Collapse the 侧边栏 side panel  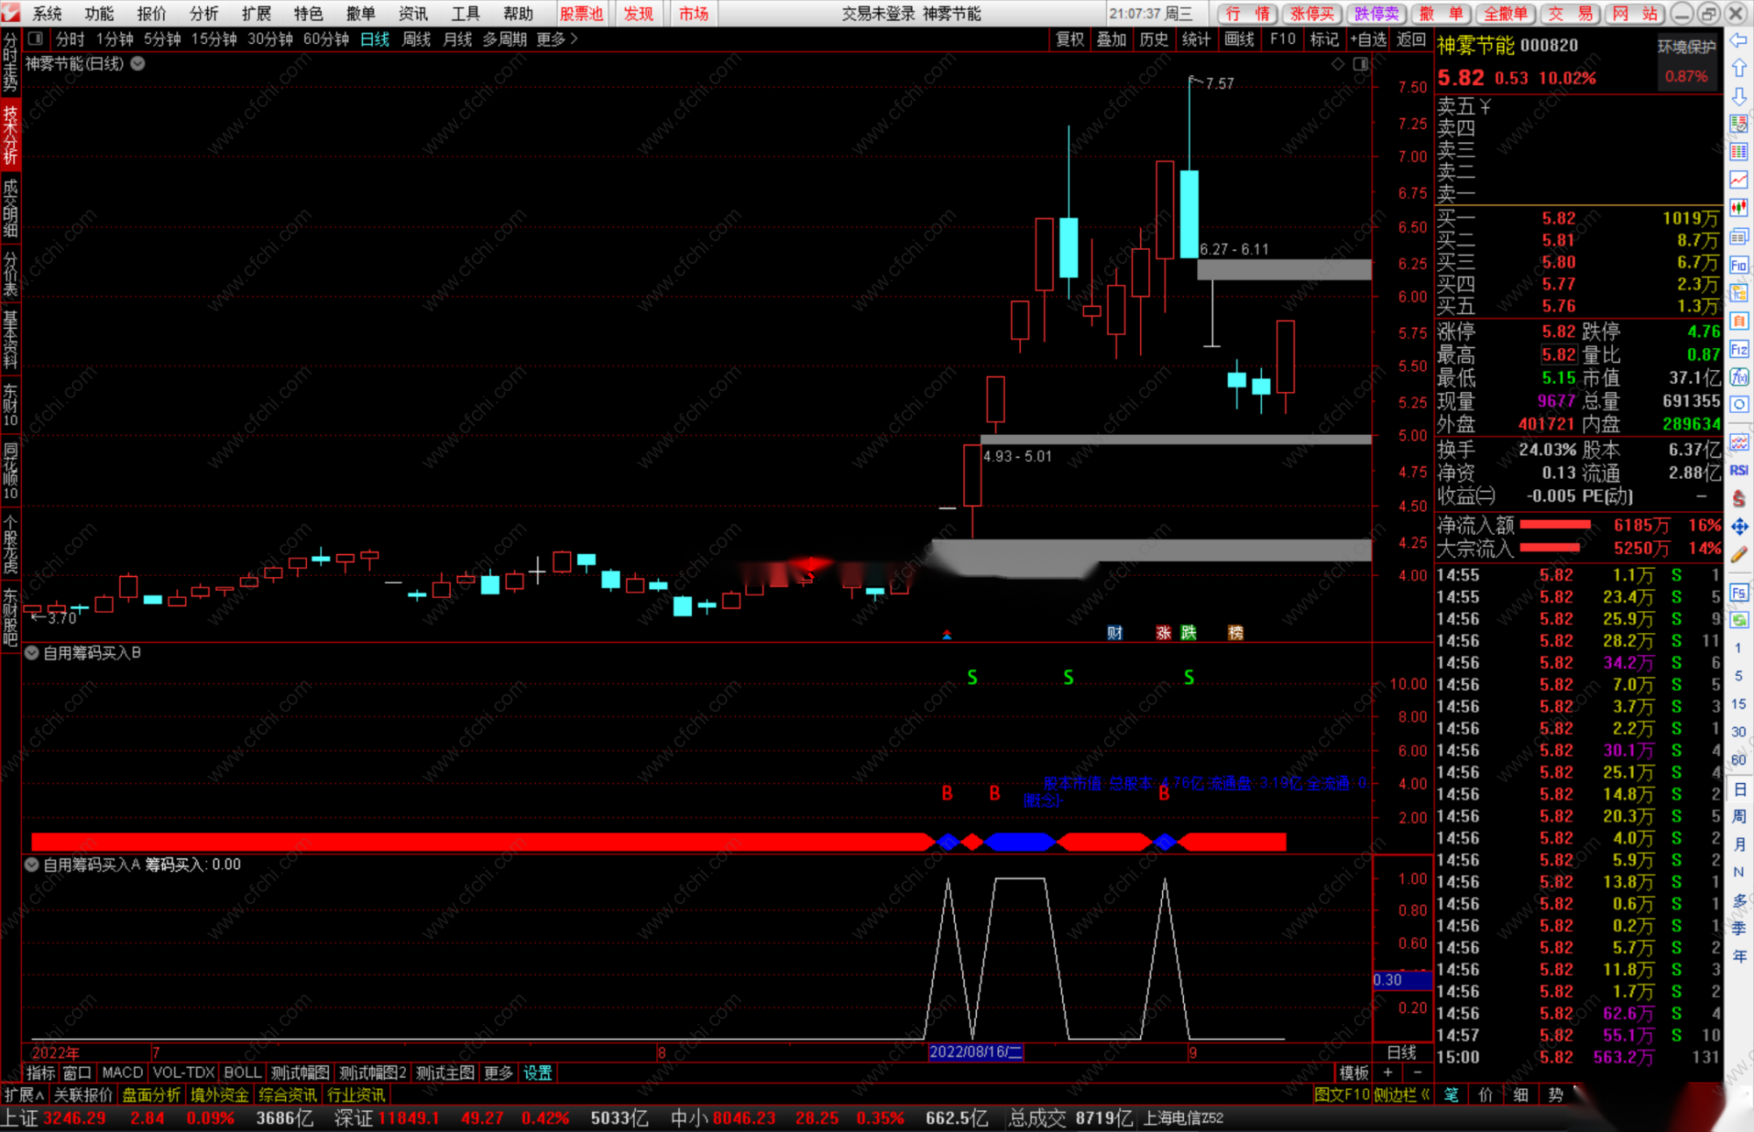tap(1401, 1095)
